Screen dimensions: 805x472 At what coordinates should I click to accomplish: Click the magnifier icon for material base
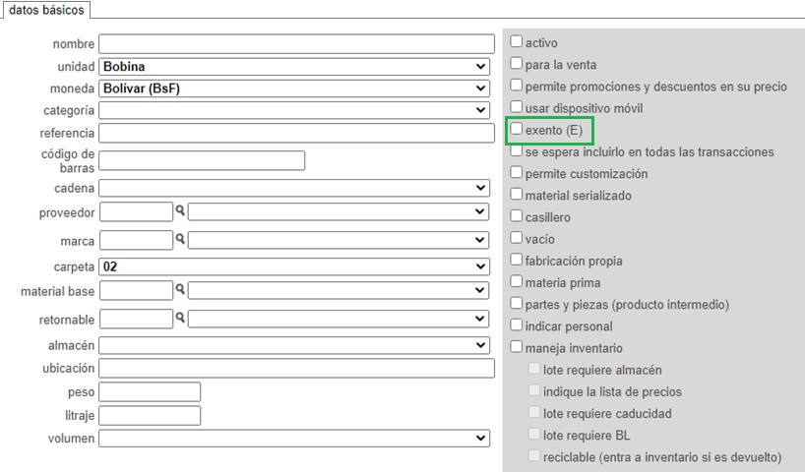click(x=180, y=289)
